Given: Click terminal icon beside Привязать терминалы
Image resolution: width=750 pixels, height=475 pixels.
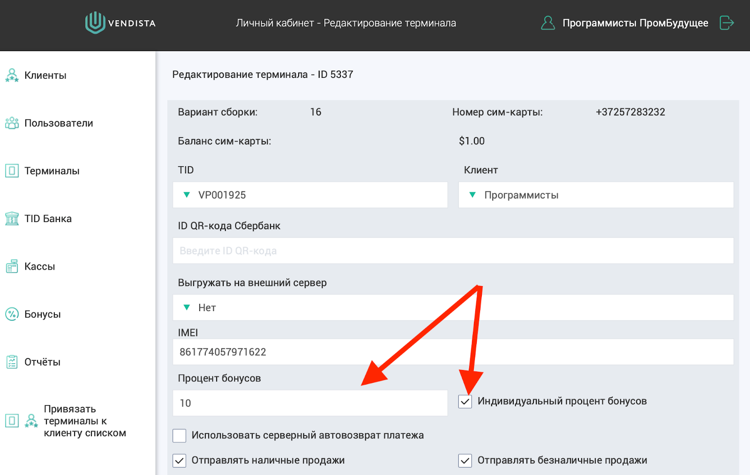Looking at the screenshot, I should tap(12, 421).
